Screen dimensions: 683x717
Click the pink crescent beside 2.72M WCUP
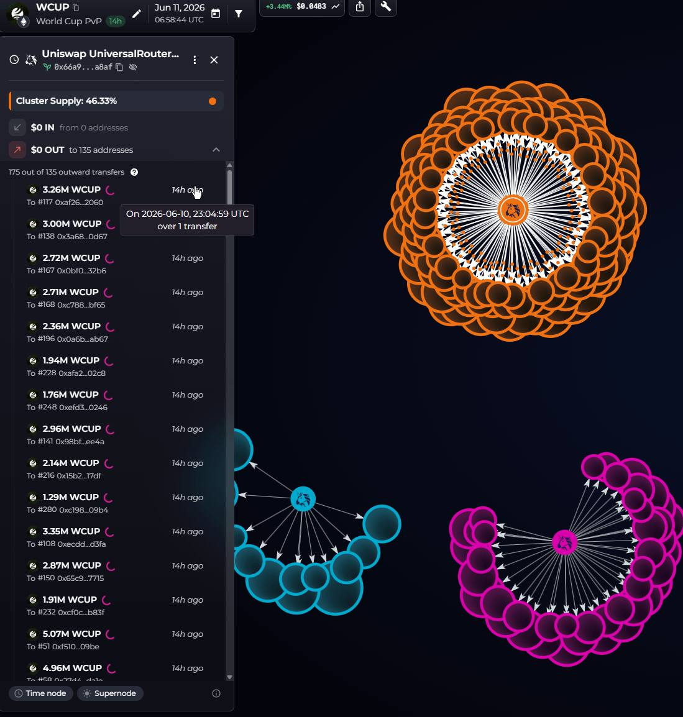point(109,258)
